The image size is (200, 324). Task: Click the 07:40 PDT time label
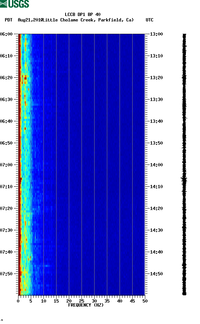pos(6,252)
